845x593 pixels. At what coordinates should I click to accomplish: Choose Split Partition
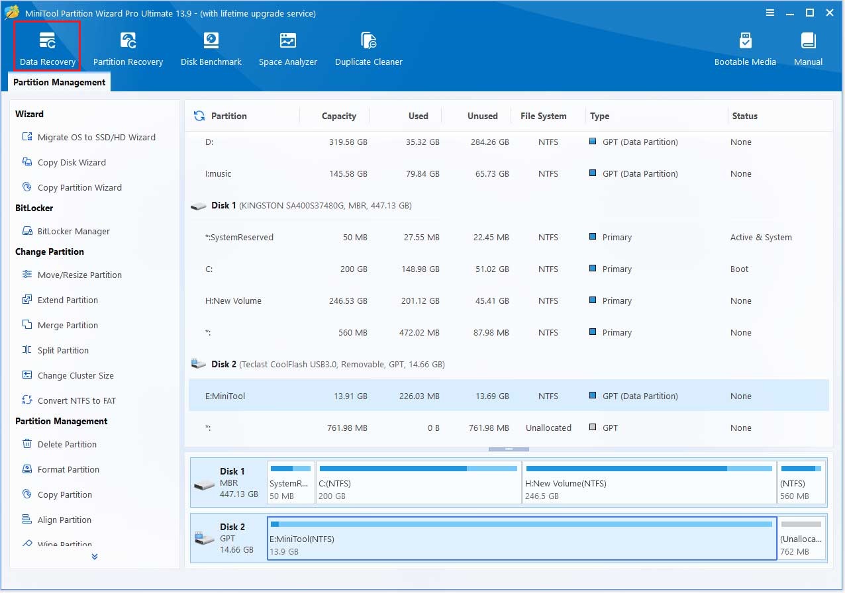pos(55,350)
